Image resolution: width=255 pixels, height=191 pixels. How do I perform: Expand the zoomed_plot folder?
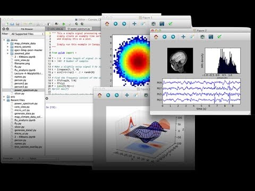coord(7,54)
